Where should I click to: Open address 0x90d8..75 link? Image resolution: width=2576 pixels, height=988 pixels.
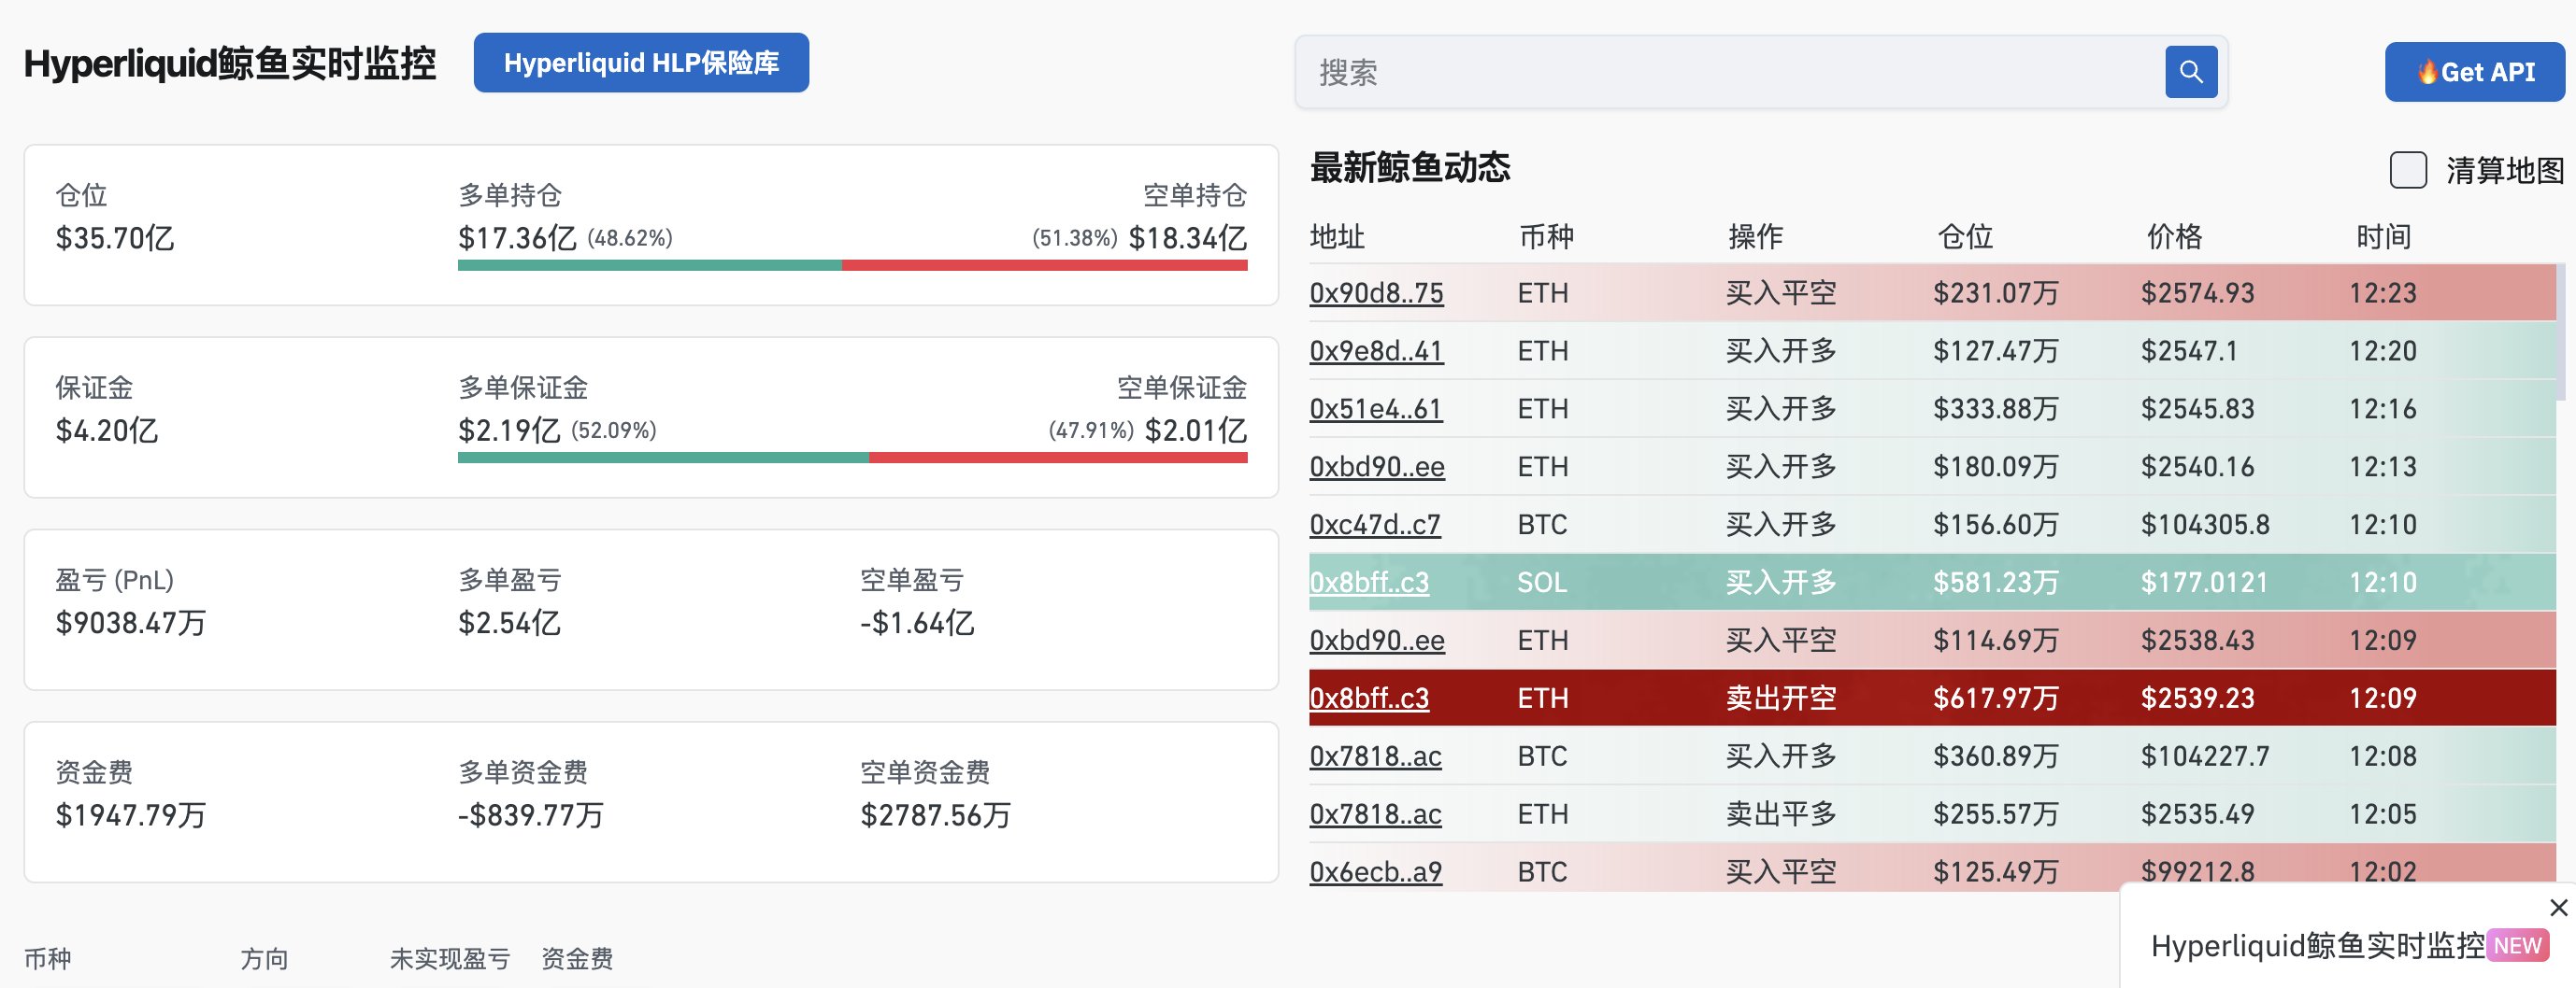(x=1376, y=292)
